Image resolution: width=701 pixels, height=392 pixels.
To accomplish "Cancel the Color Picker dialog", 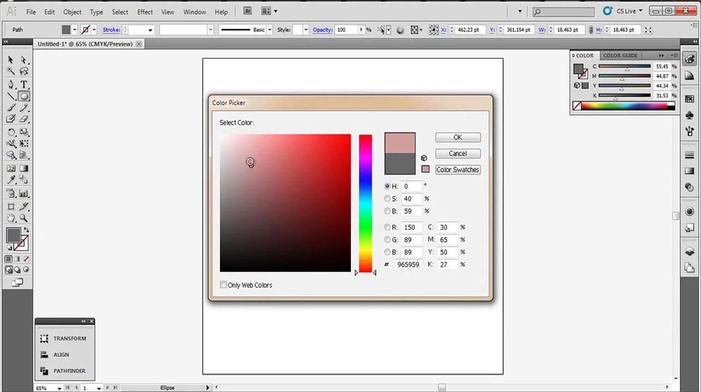I will [x=458, y=154].
